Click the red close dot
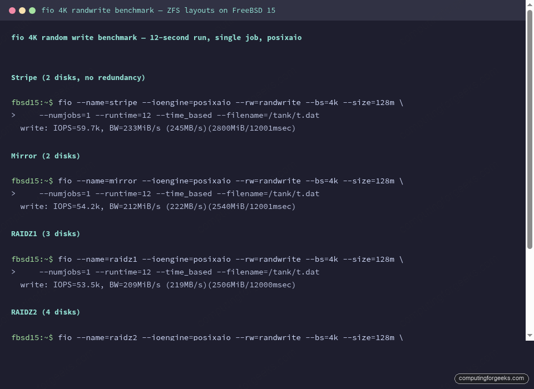The height and width of the screenshot is (389, 534). click(x=12, y=10)
